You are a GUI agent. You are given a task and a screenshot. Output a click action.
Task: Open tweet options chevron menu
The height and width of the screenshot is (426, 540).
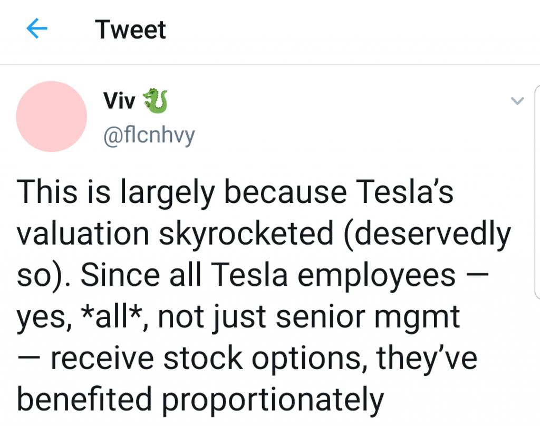click(517, 101)
